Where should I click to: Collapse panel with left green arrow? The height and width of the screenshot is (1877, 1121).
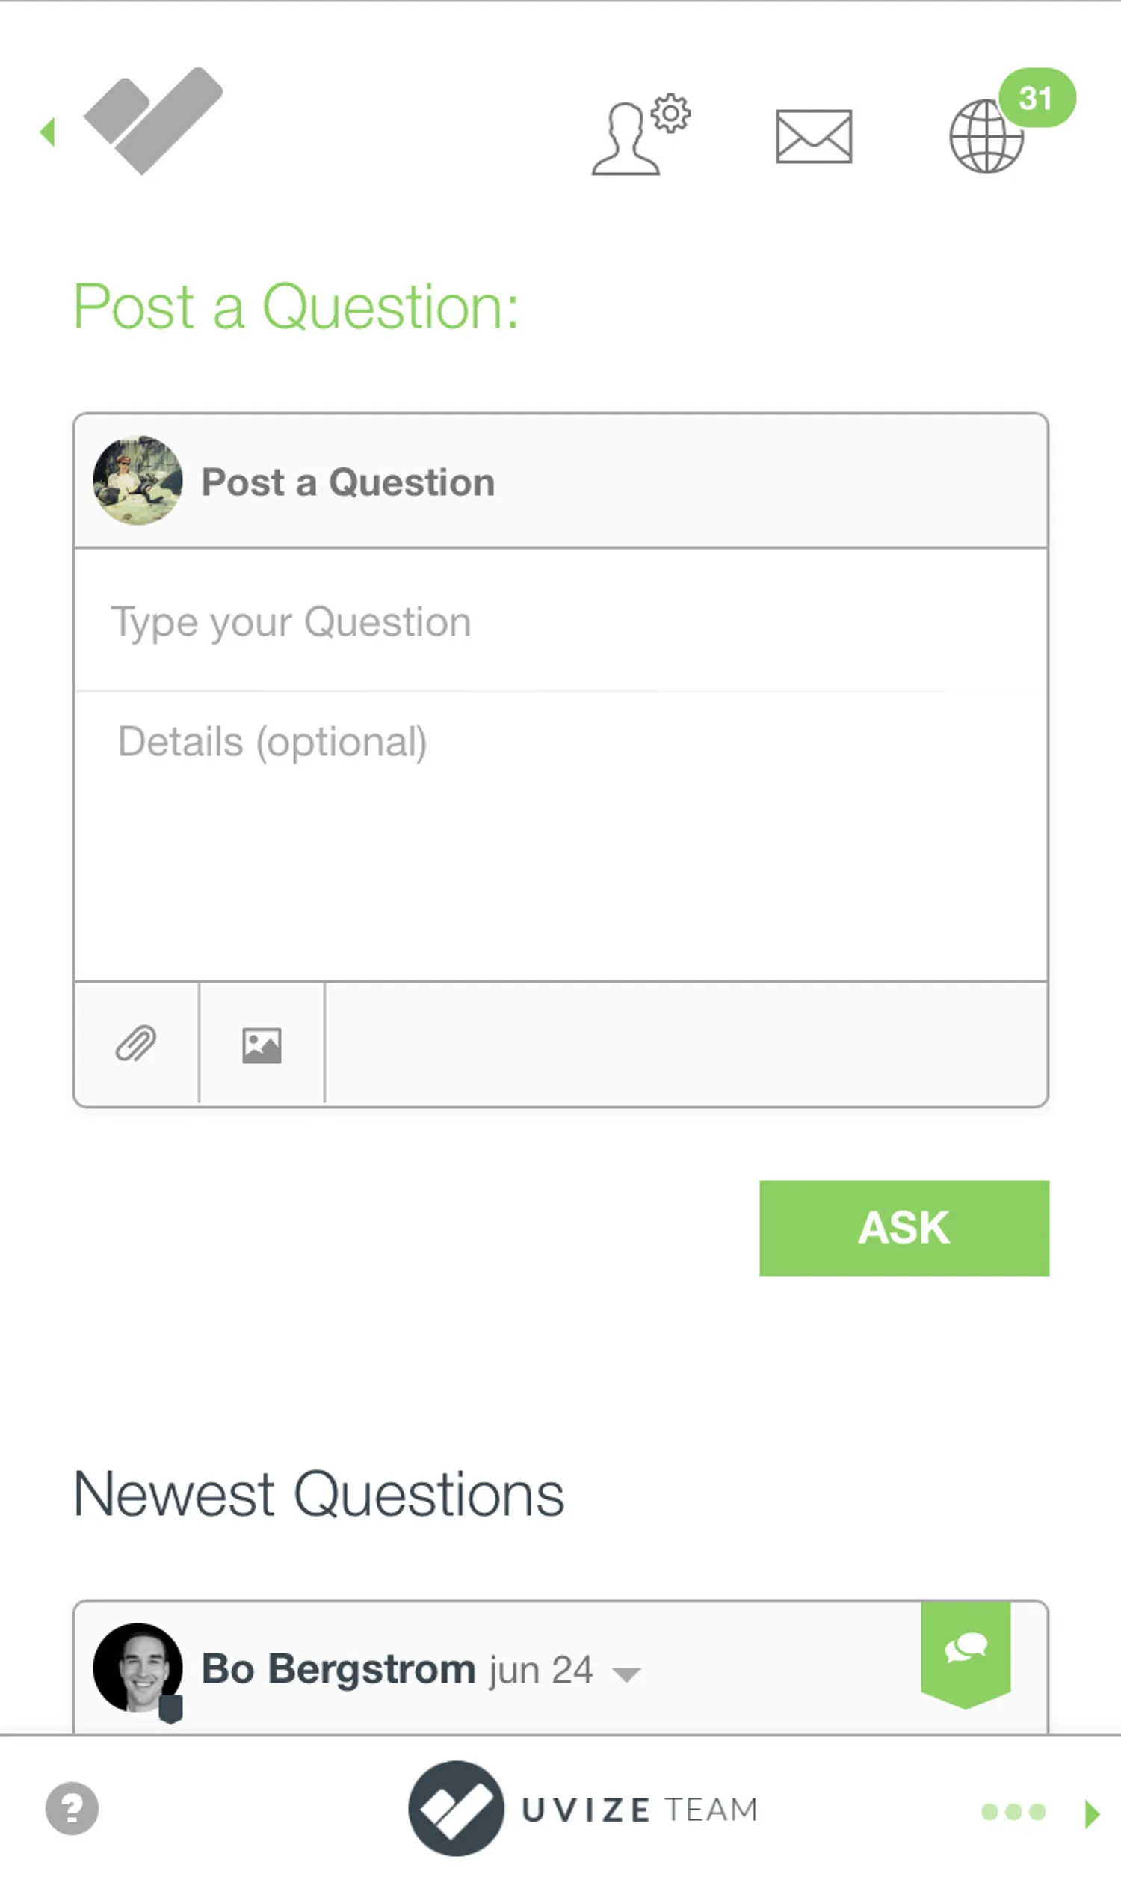[x=48, y=132]
